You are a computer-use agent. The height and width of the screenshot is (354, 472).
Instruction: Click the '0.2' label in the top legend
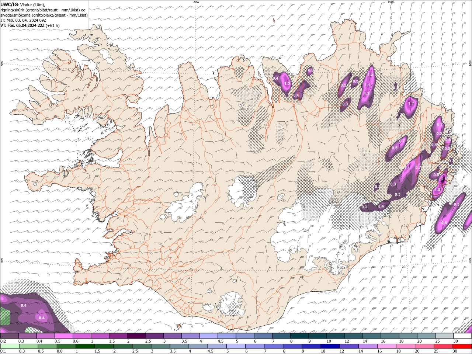(x=3, y=341)
